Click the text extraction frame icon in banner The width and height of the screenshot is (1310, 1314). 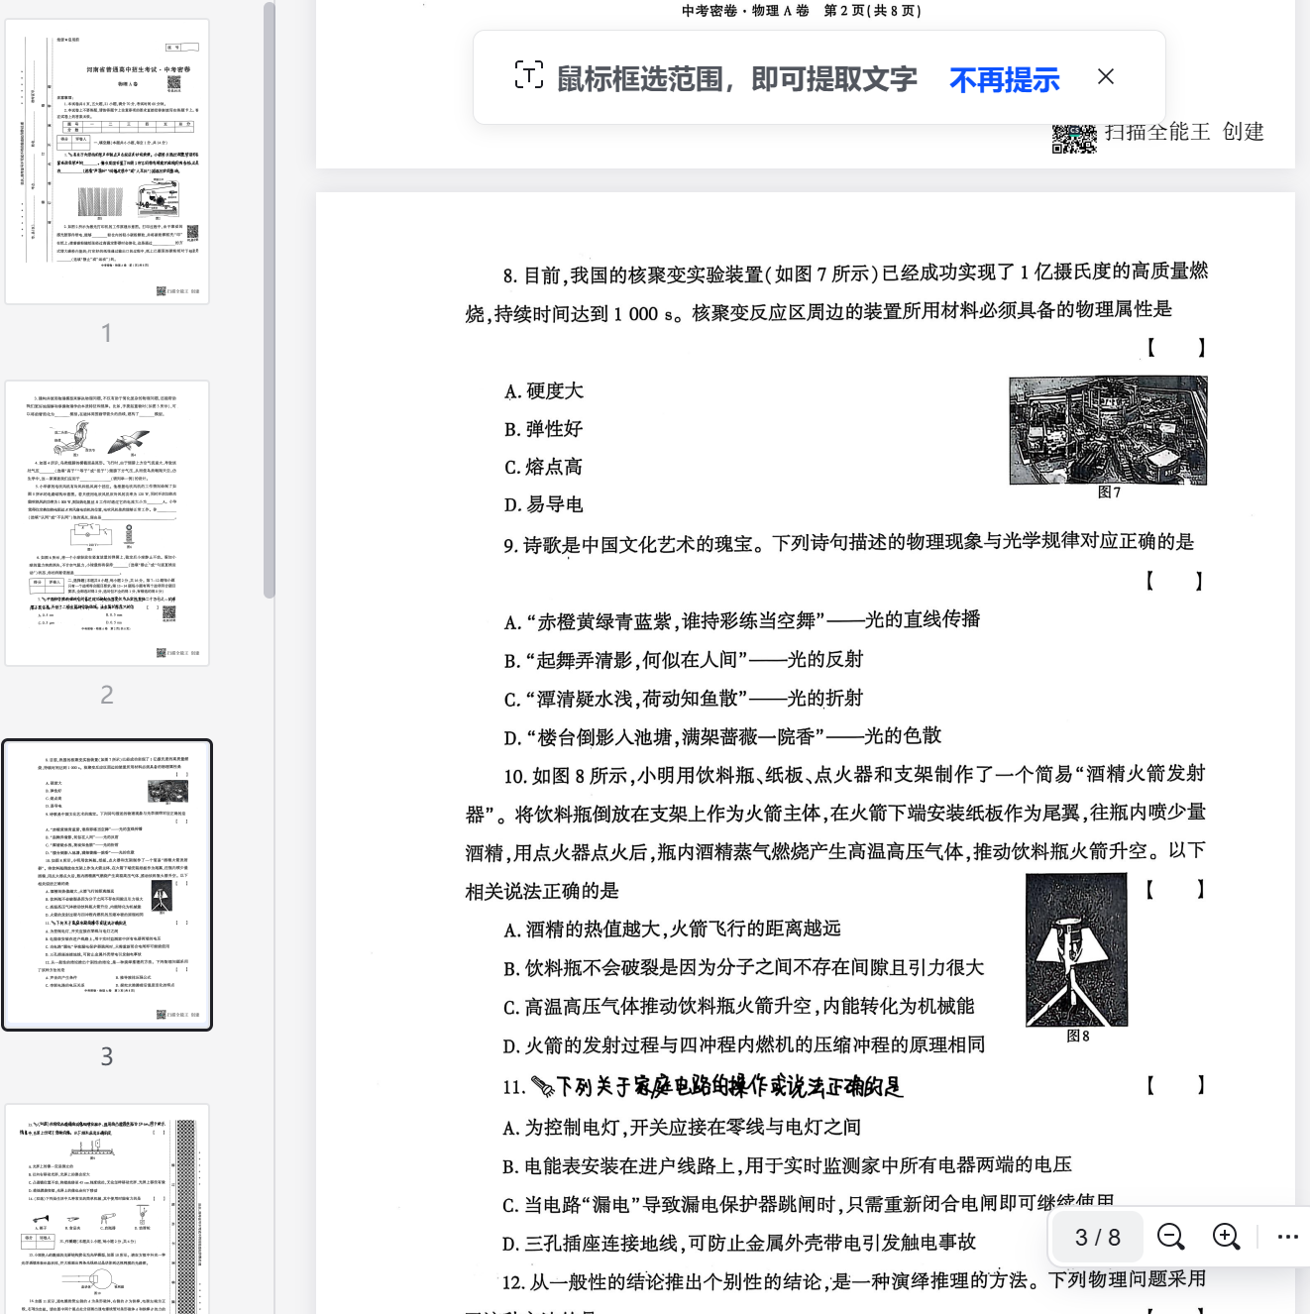[528, 75]
